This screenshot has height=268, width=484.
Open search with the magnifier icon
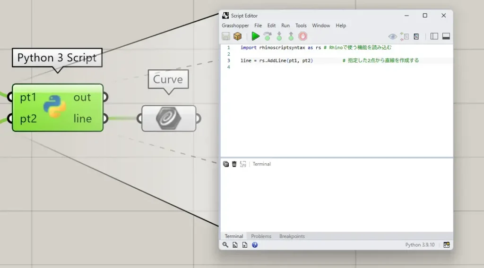(x=225, y=245)
